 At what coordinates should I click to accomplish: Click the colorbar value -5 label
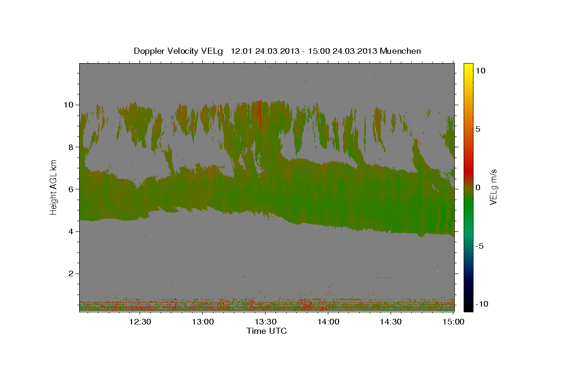(480, 245)
